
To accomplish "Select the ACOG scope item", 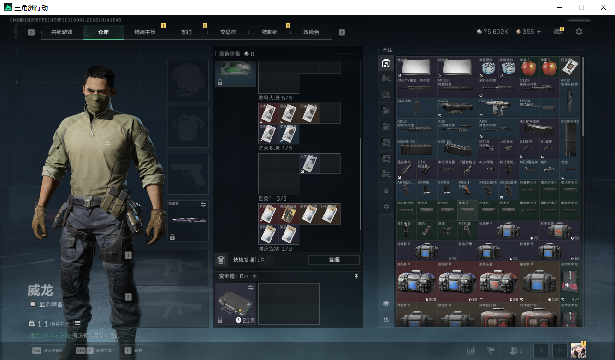I will coord(457,108).
